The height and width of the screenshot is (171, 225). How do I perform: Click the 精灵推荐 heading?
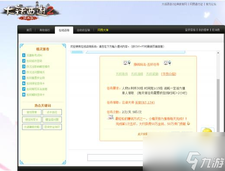click(x=43, y=49)
